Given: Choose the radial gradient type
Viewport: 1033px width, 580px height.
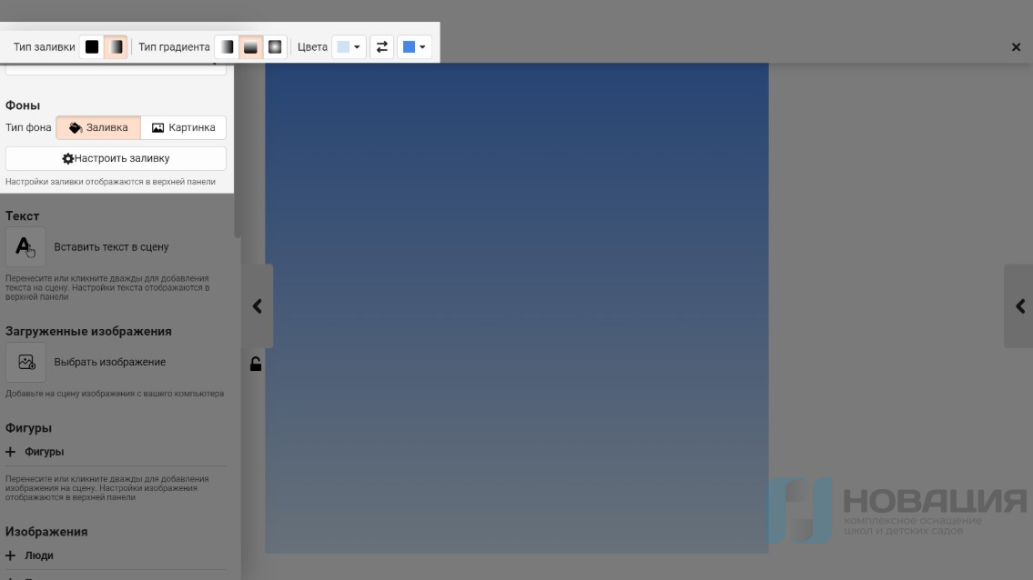Looking at the screenshot, I should pos(275,47).
